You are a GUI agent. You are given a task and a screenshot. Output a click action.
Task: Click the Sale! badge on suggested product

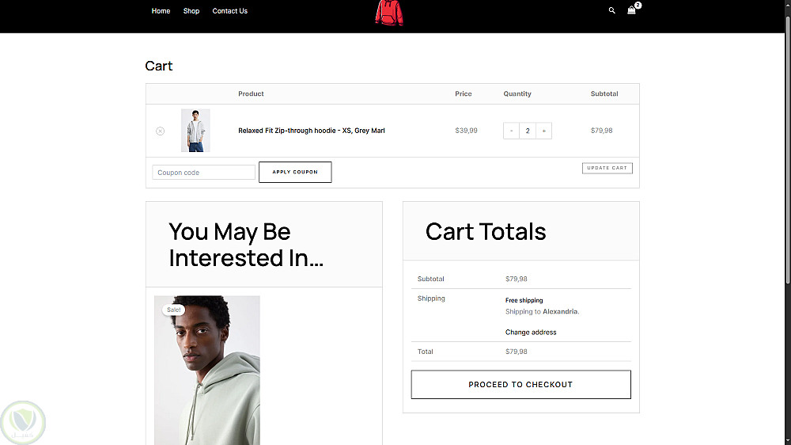coord(173,310)
